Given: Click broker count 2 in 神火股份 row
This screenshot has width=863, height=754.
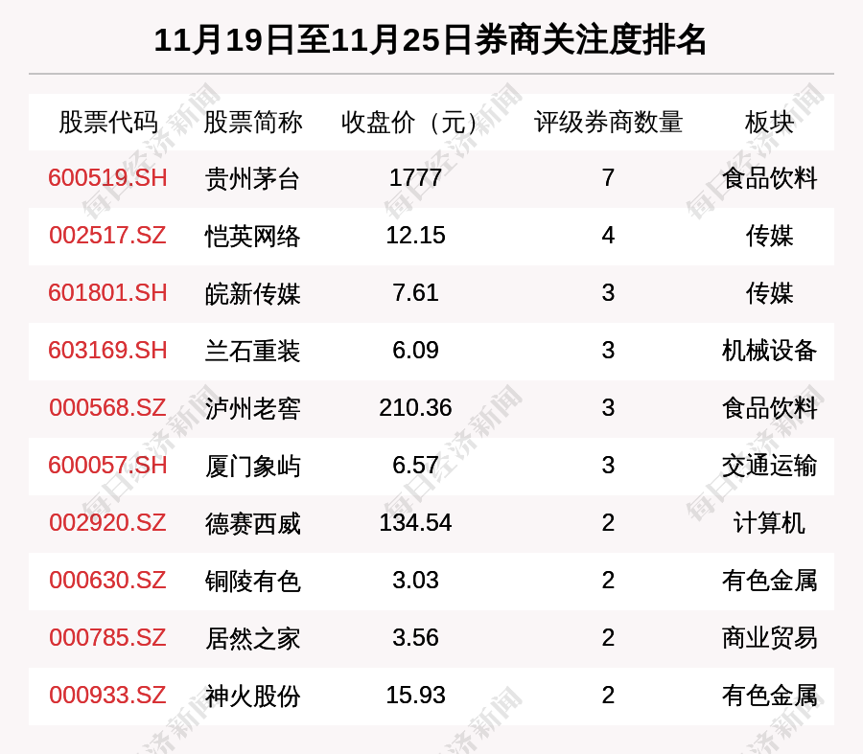Looking at the screenshot, I should (608, 696).
